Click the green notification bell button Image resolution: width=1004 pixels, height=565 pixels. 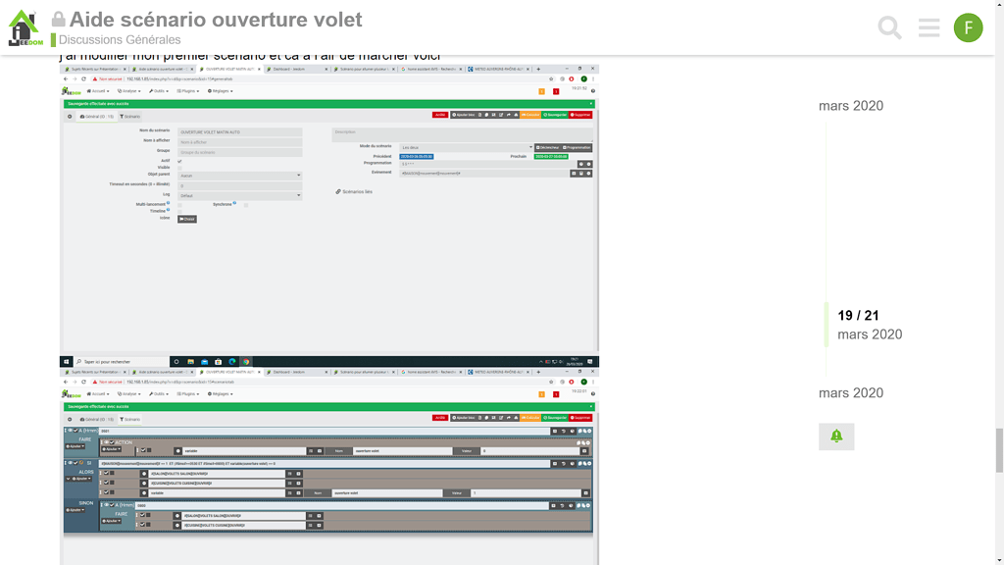[x=836, y=437]
